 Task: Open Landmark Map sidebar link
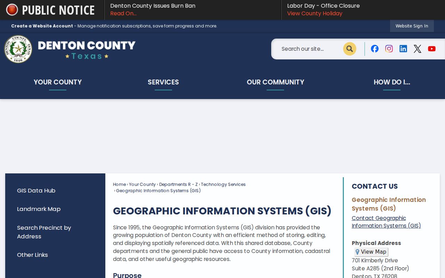[39, 209]
